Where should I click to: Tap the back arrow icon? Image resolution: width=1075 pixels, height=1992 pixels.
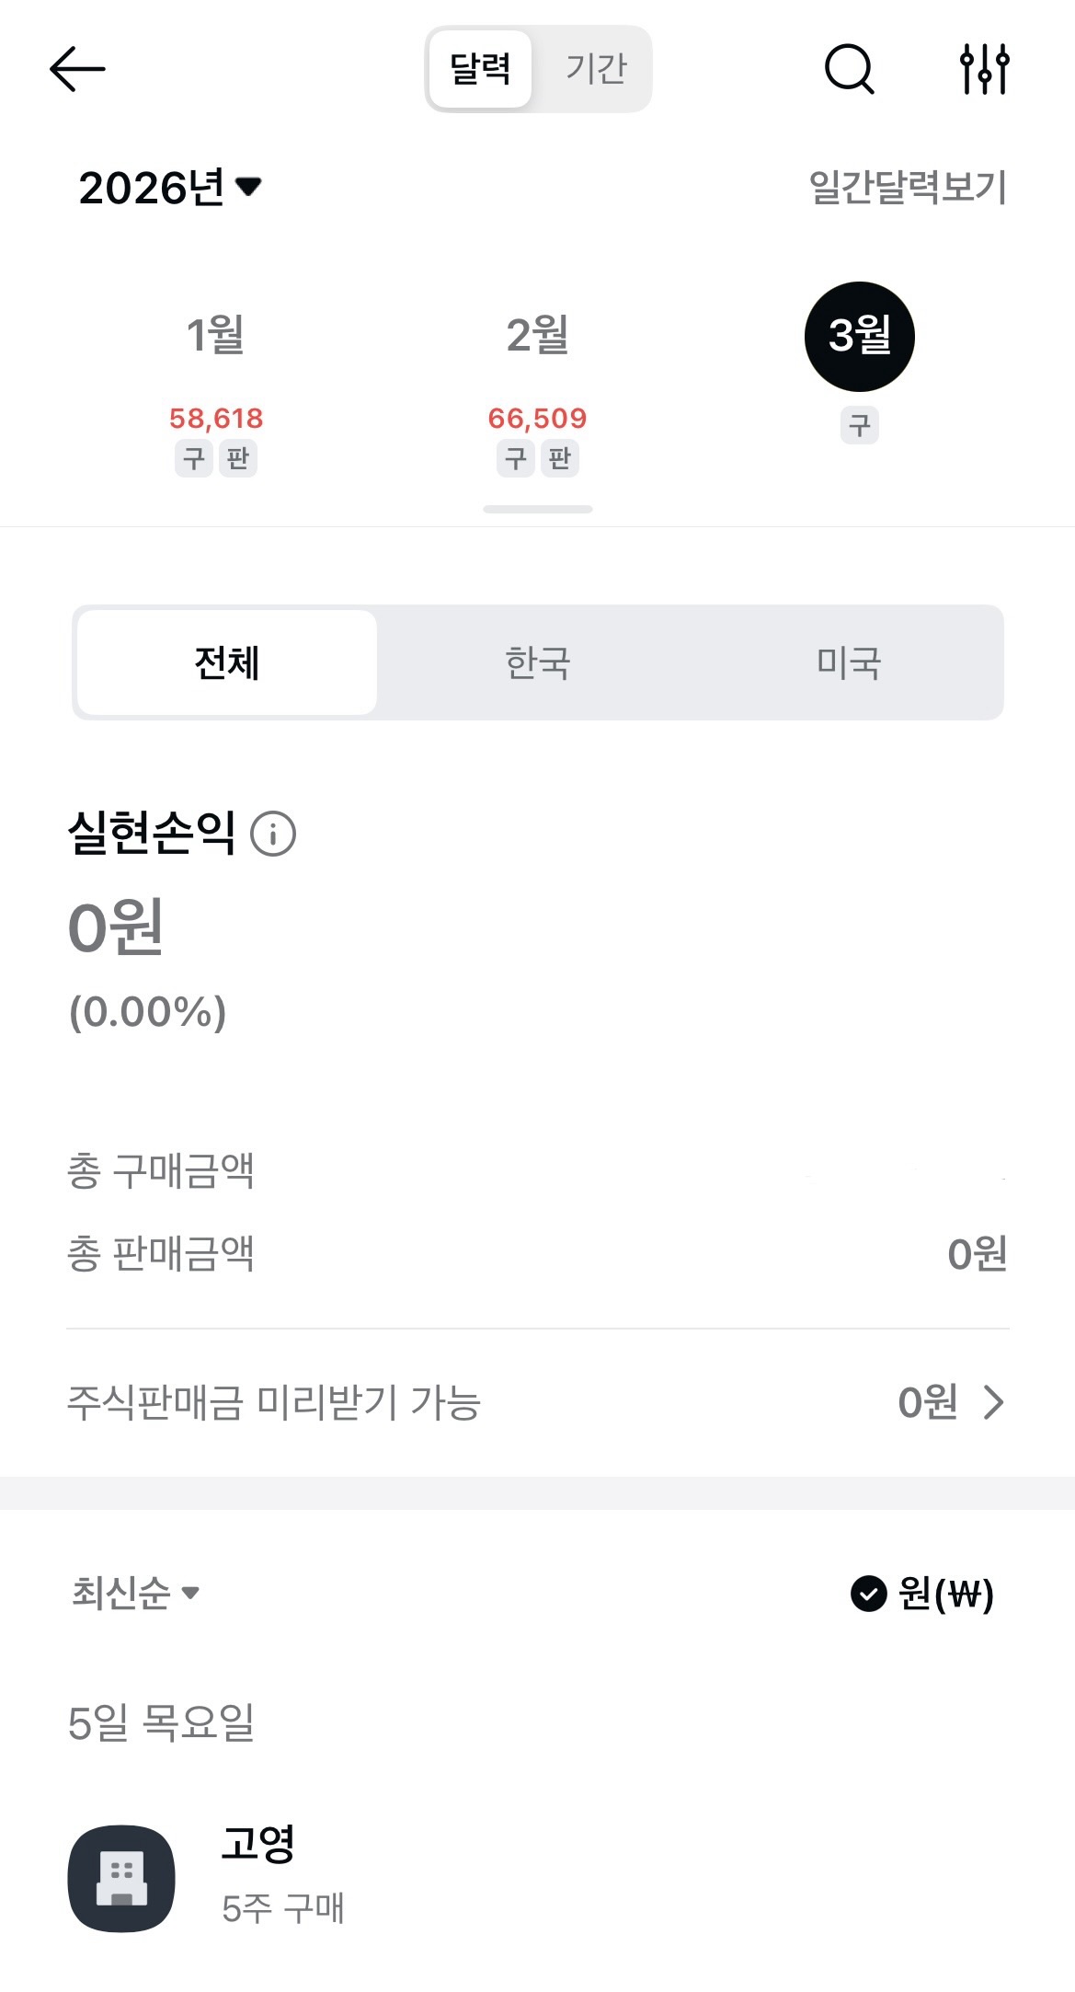click(x=77, y=69)
